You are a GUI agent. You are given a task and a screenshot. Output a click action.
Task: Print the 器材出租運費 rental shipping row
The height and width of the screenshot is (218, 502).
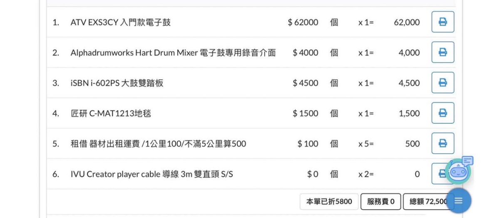[x=442, y=143]
